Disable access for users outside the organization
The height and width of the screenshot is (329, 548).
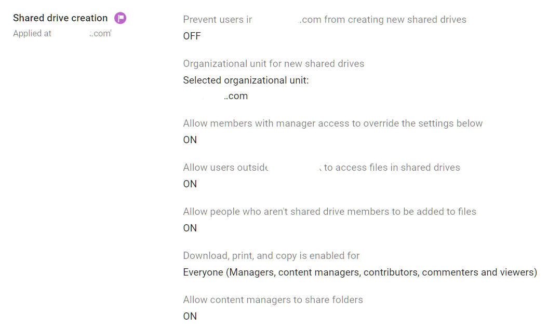click(189, 184)
